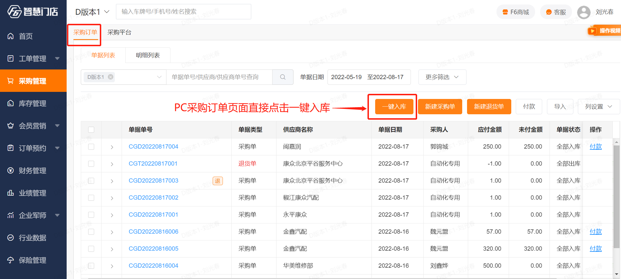Expand row CGT20220817001 details
Viewport: 621px width, 279px height.
tap(112, 164)
